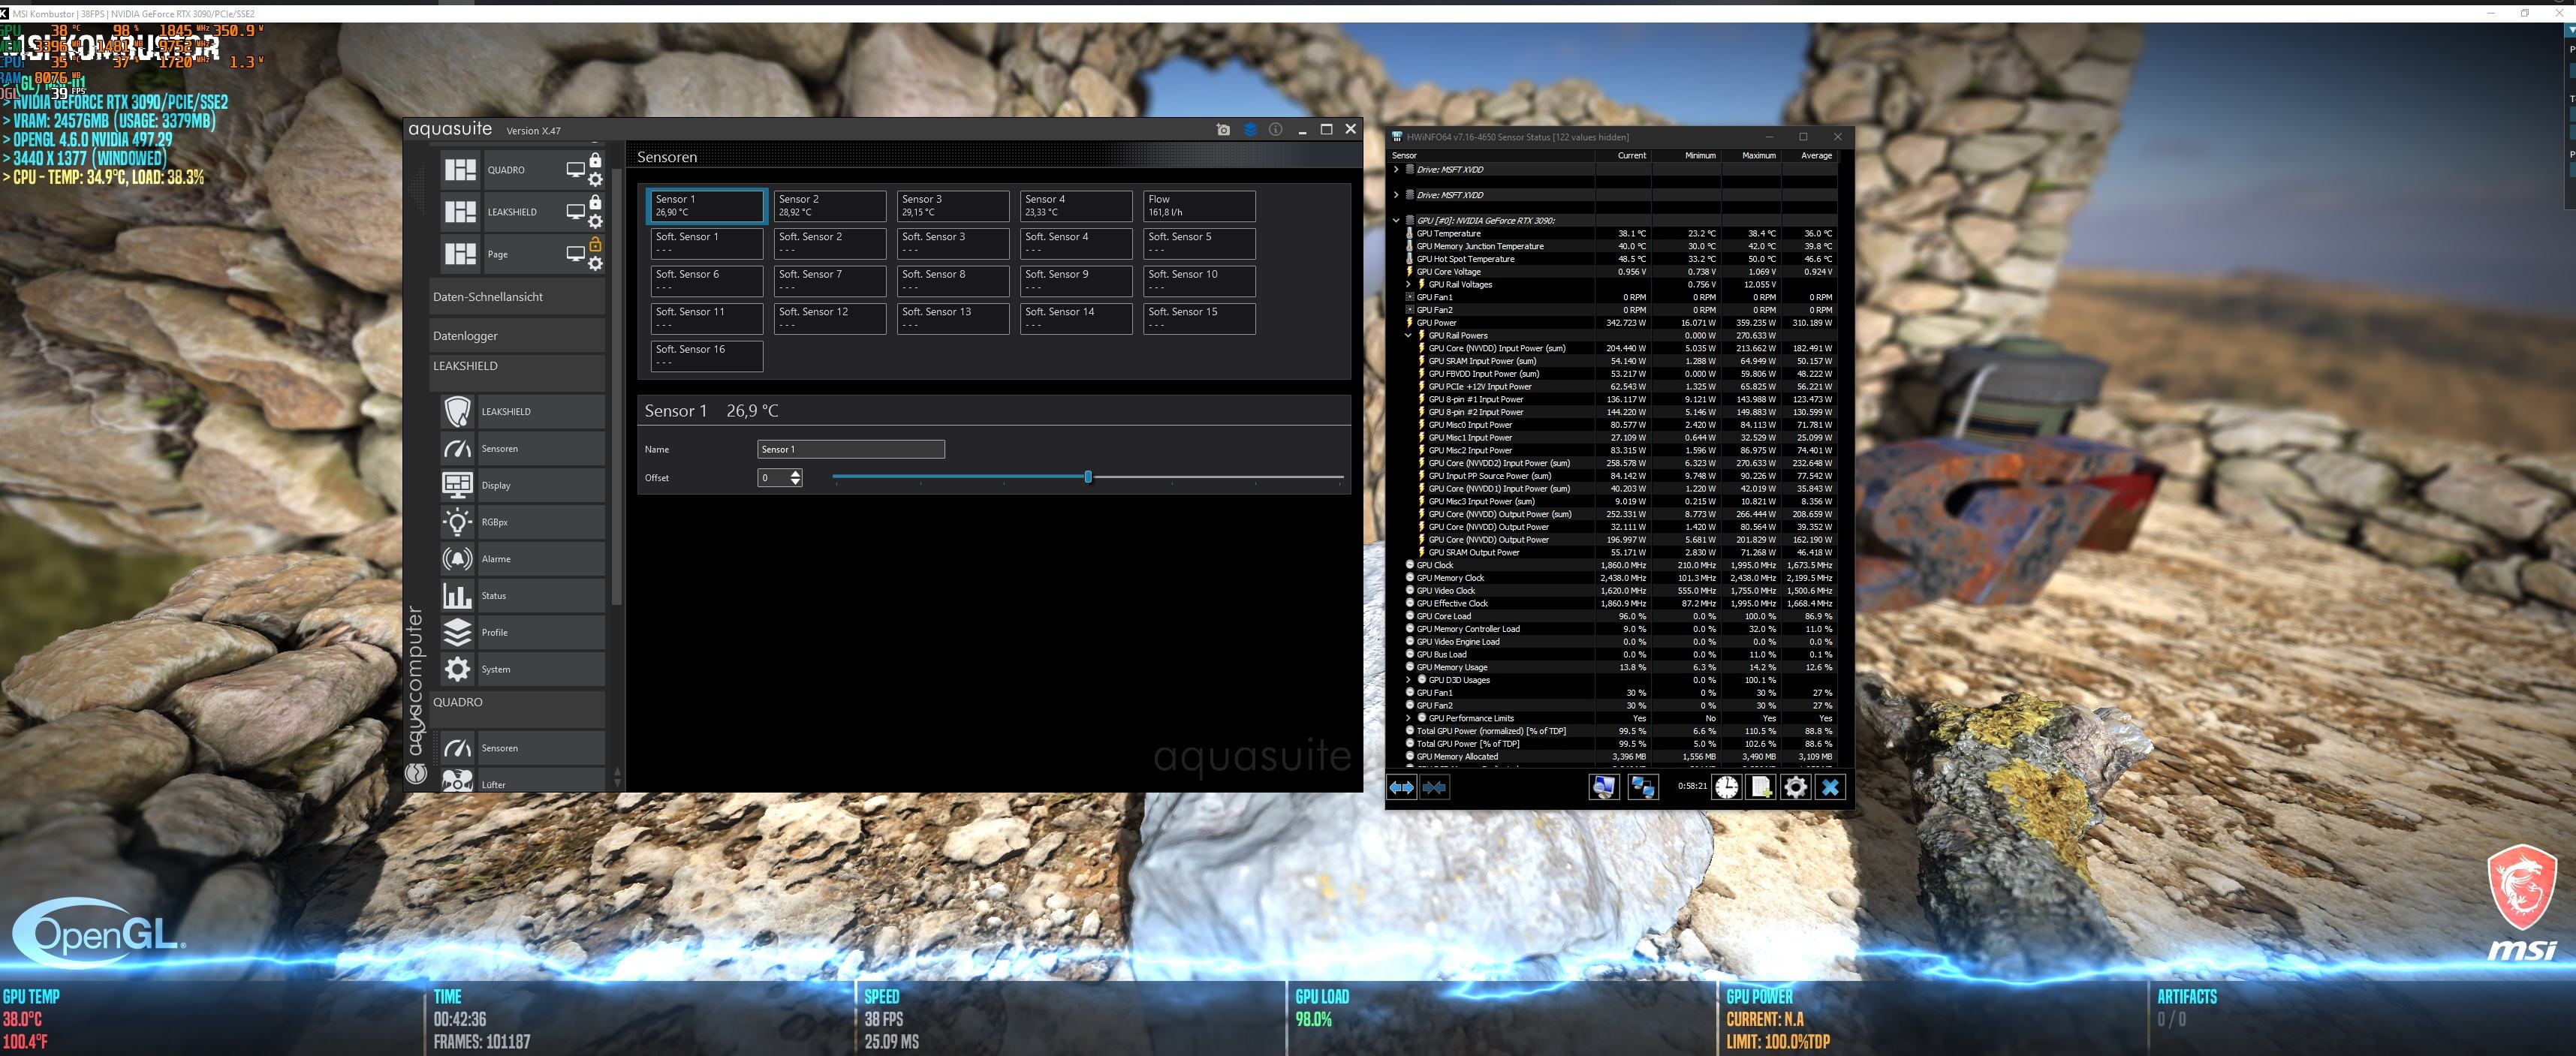Select GPU Temperature row in HWiNFO
The image size is (2576, 1056).
(x=1621, y=233)
